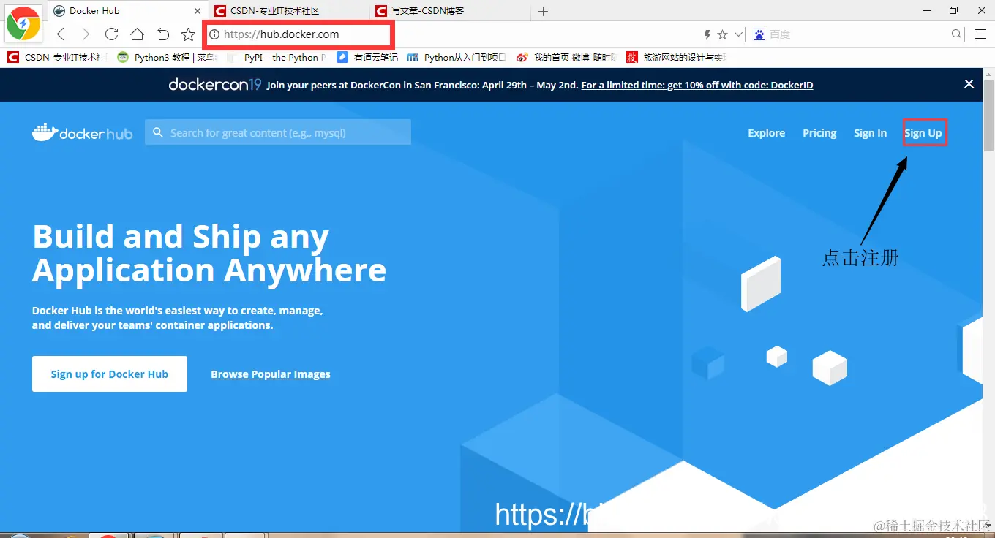This screenshot has width=995, height=538.
Task: Open the browser hamburger menu
Action: tap(980, 34)
